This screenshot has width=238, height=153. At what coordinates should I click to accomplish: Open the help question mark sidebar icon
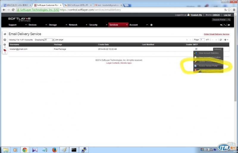pyautogui.click(x=5, y=40)
